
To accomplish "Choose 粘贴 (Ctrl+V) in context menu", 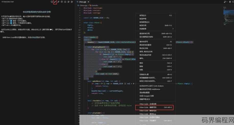I will pyautogui.click(x=156, y=70).
